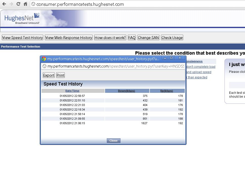This screenshot has width=245, height=196.
Task: Click the Performance Test Selection header
Action: [21, 47]
